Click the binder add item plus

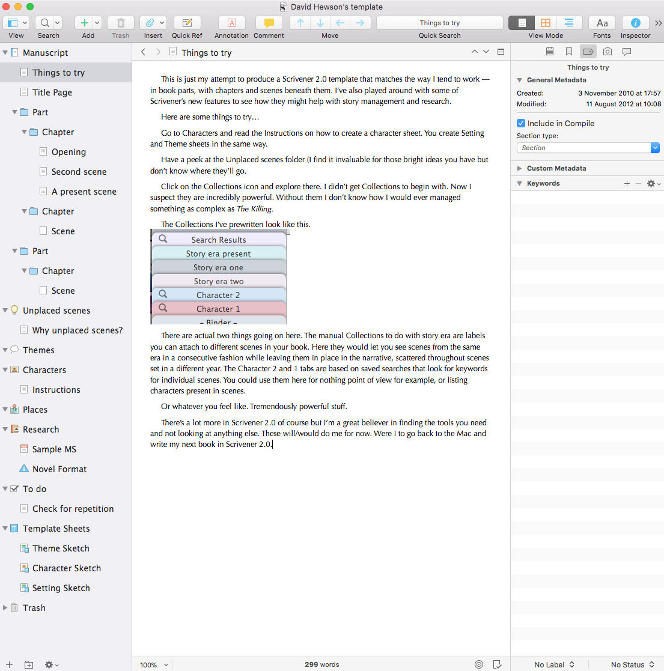9,664
